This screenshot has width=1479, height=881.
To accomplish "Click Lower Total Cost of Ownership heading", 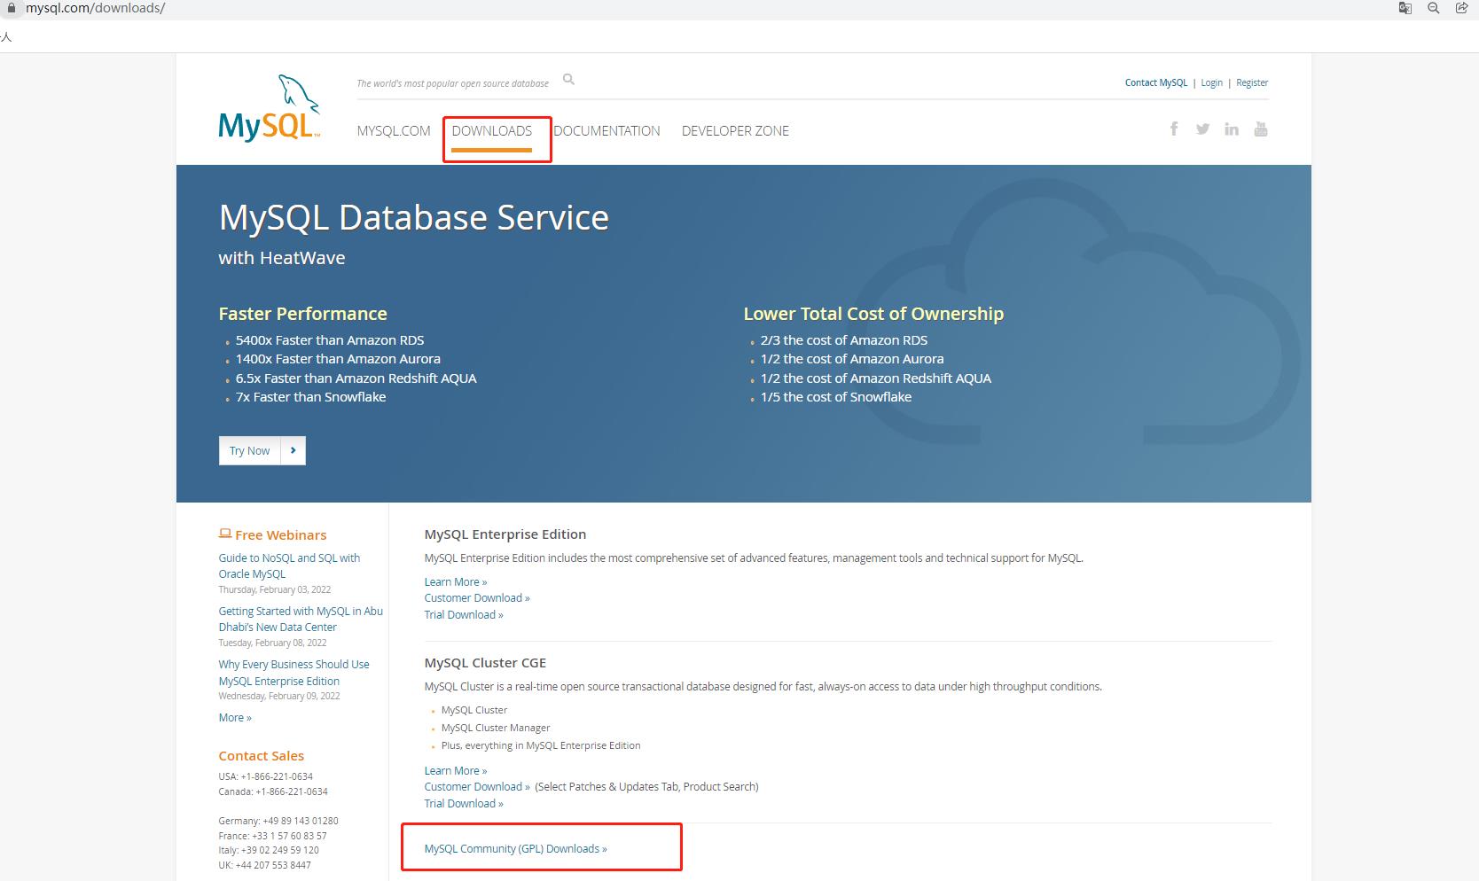I will pyautogui.click(x=873, y=314).
